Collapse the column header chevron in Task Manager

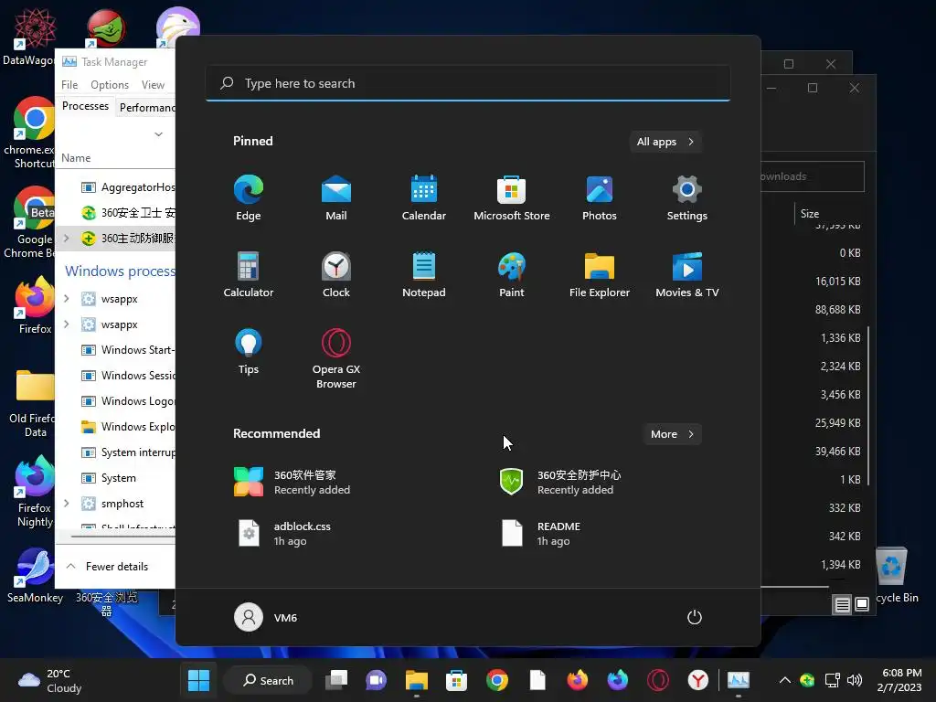(159, 133)
